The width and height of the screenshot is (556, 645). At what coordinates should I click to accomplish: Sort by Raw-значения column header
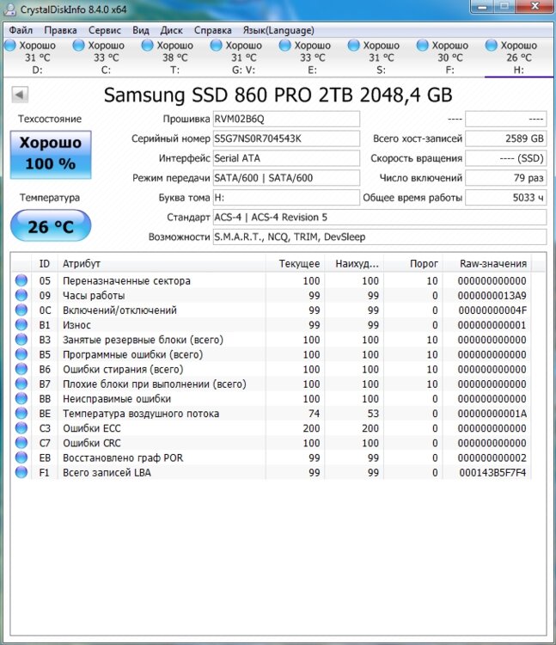(x=492, y=263)
